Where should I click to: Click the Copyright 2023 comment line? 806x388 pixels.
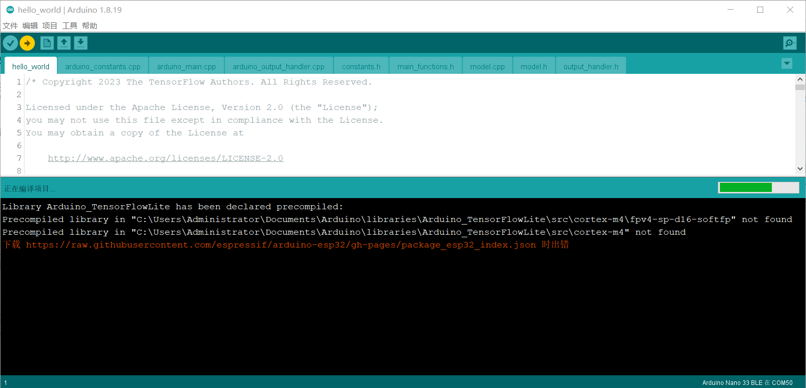(199, 82)
